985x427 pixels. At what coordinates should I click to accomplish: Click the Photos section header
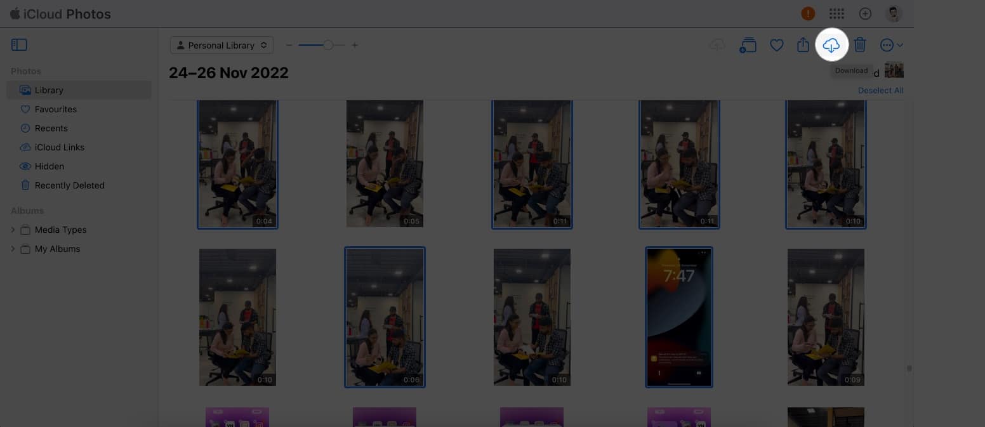pos(26,71)
